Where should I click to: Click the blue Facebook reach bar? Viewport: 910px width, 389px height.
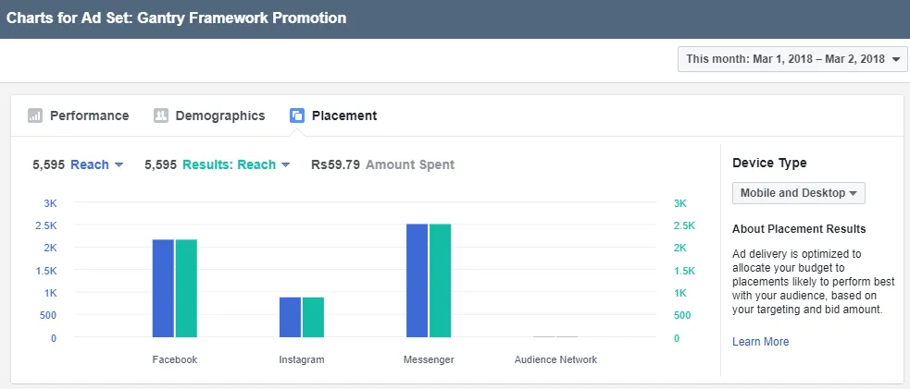pos(163,288)
